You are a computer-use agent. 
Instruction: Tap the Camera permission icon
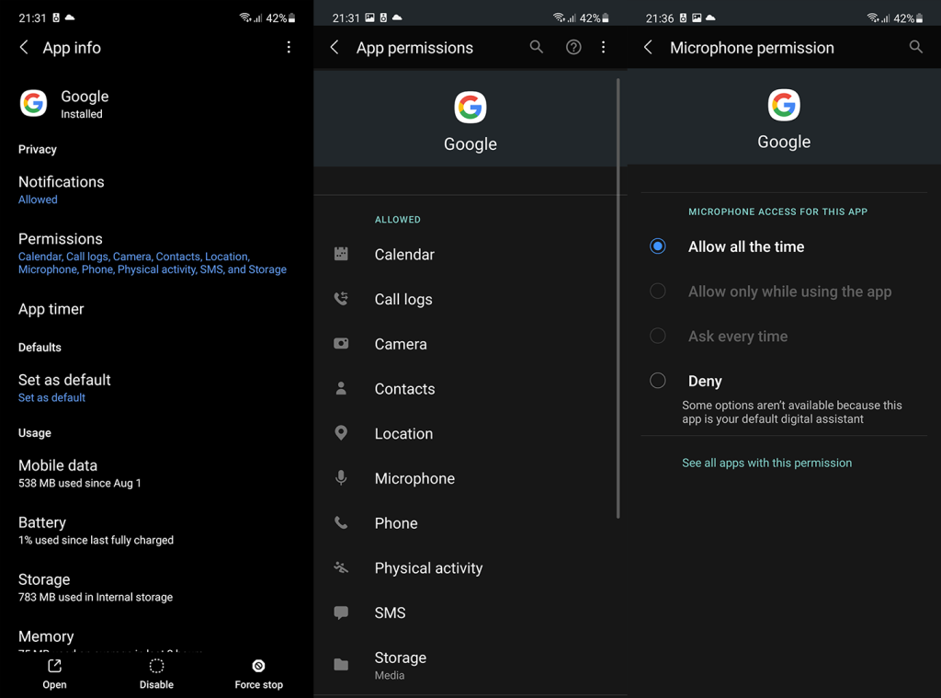(341, 344)
